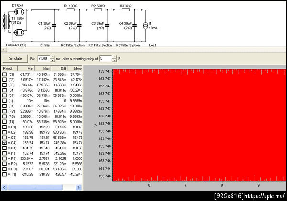Select the I1 10mA current load symbol
Viewport: 287px width, 201px height.
(x=145, y=26)
